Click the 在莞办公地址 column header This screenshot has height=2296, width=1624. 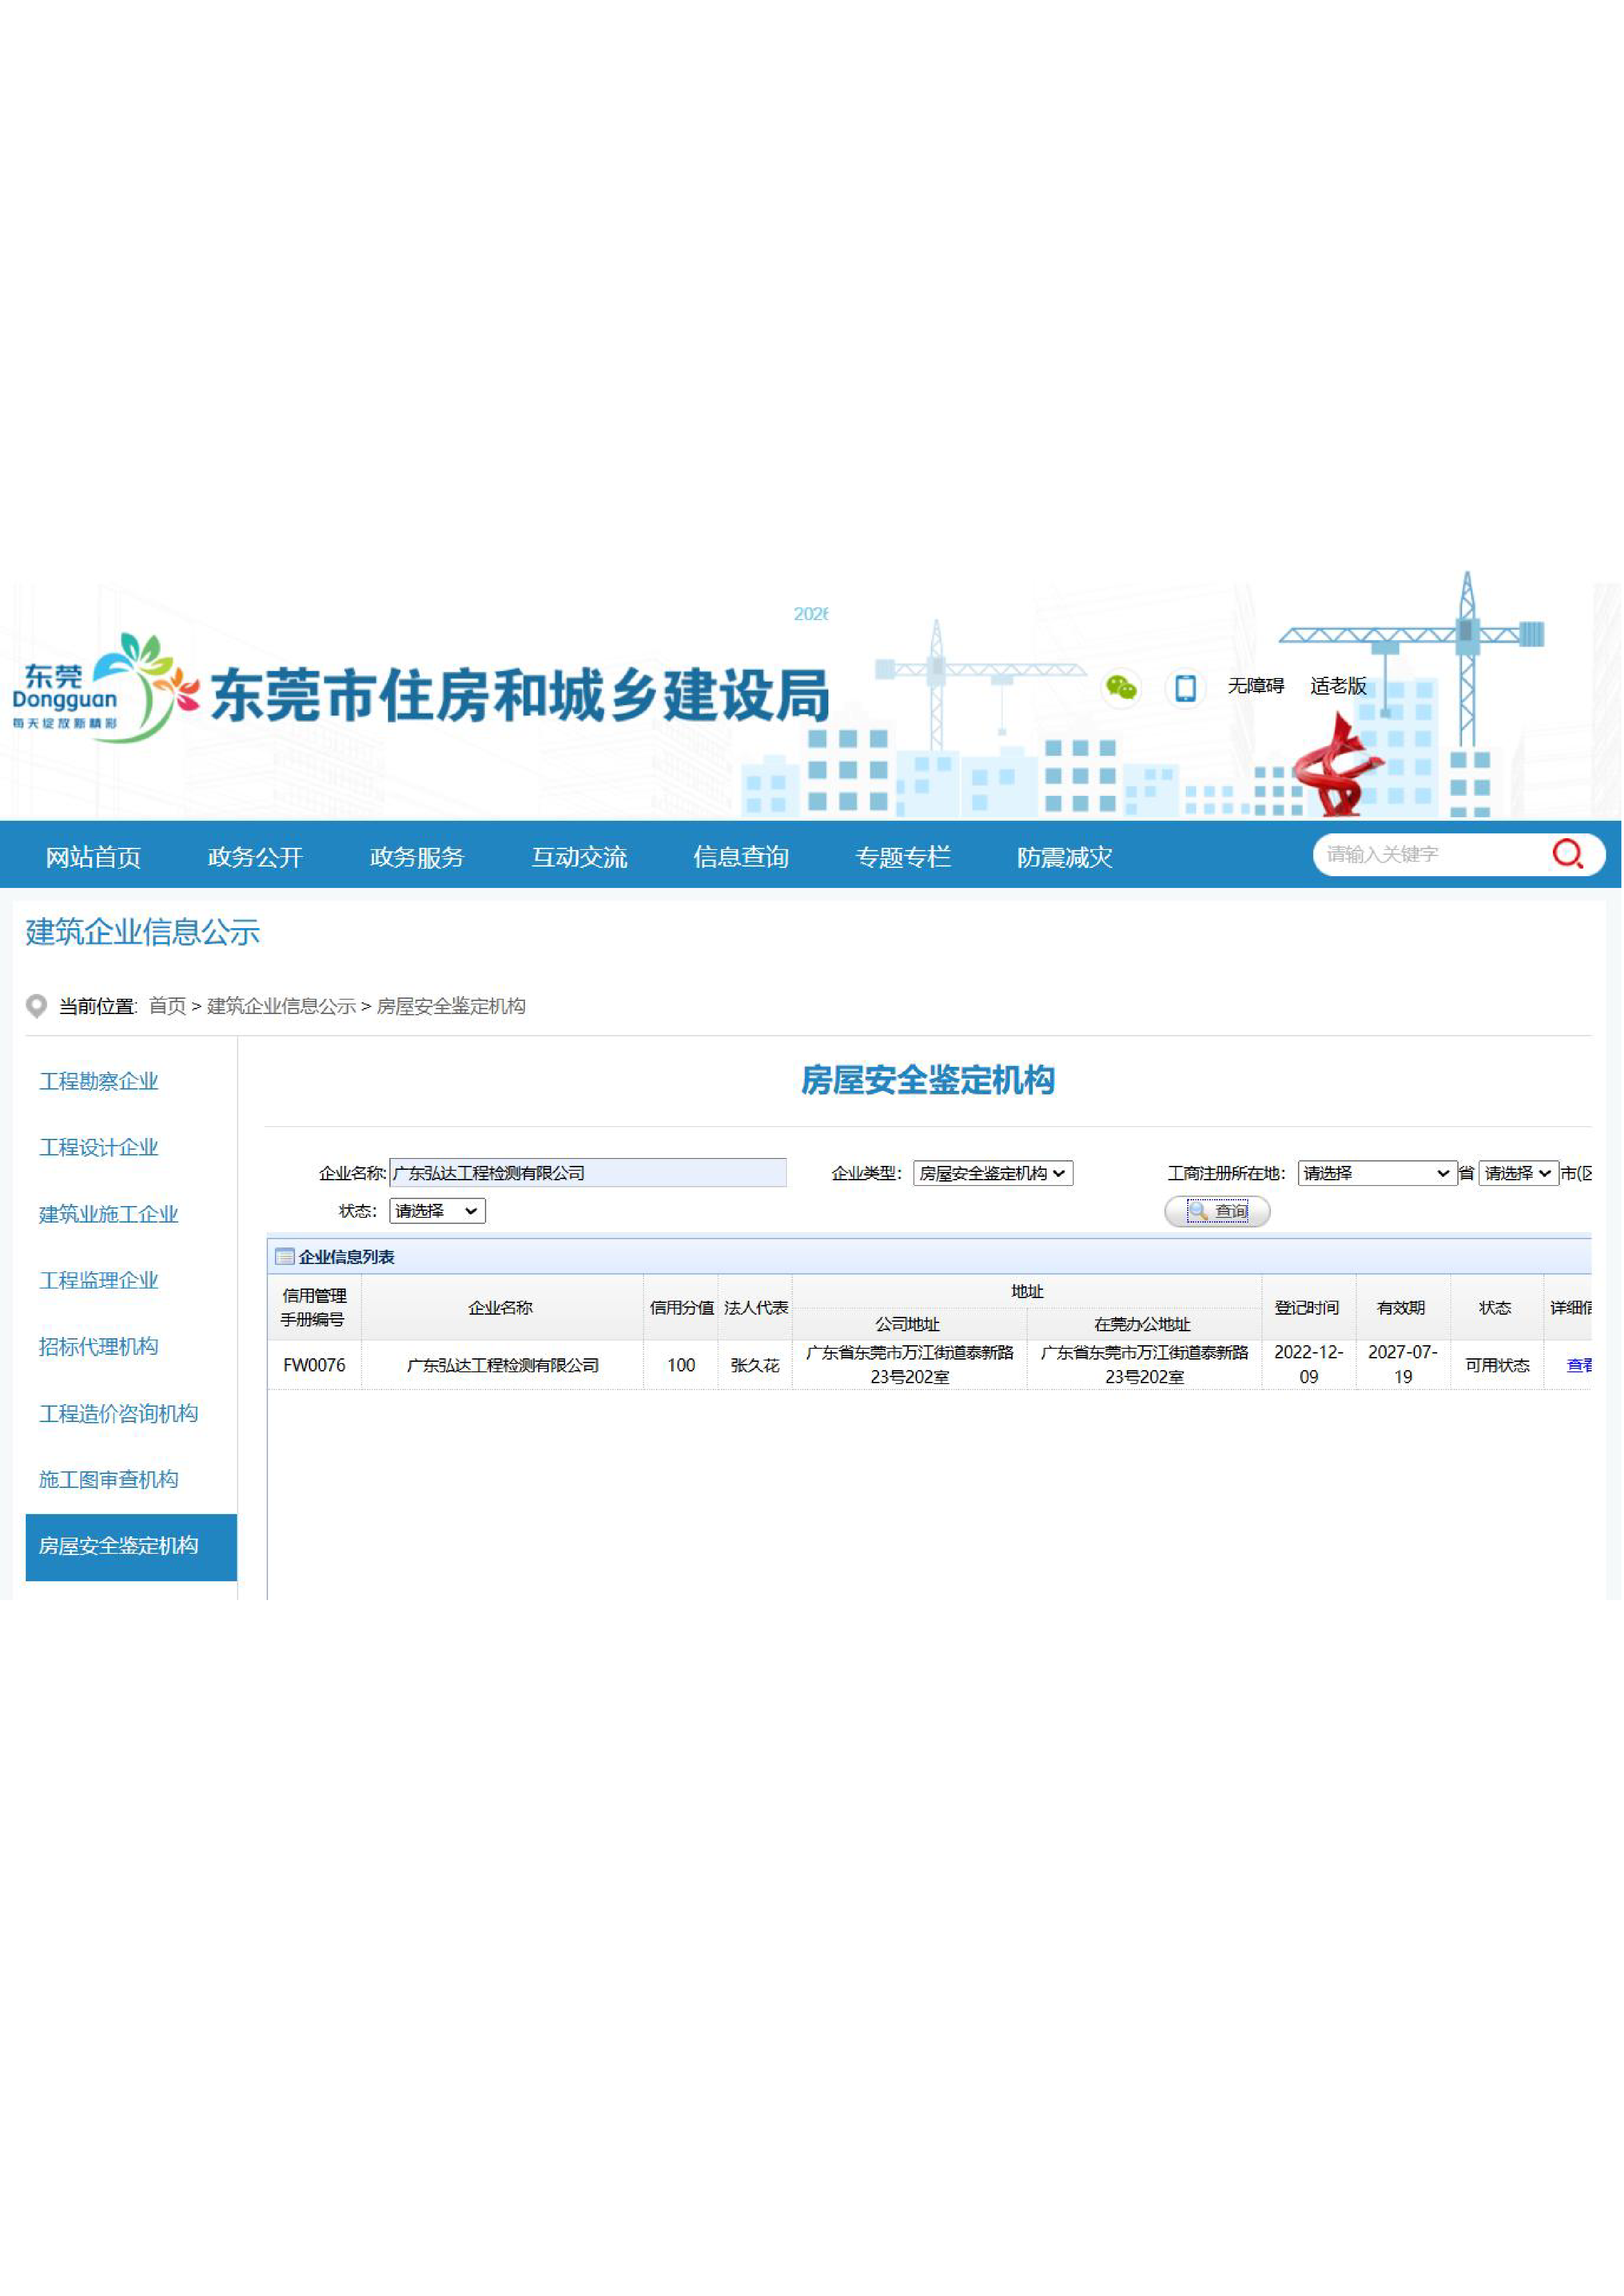pos(1144,1324)
